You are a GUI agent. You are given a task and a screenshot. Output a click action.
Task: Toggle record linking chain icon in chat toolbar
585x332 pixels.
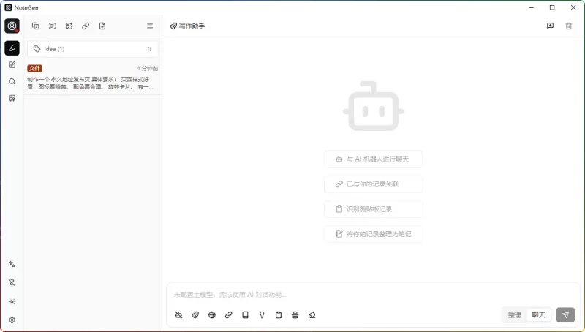pyautogui.click(x=229, y=315)
